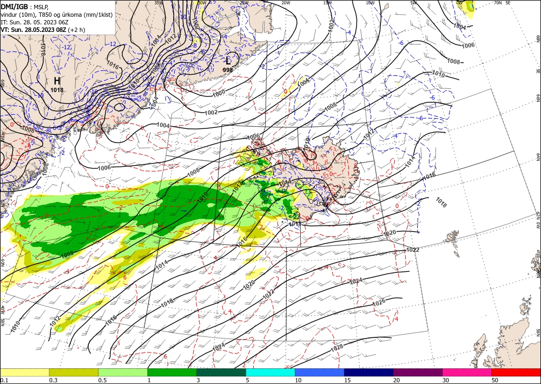
Task: Click the '1018' value beneath the H
Action: click(57, 90)
